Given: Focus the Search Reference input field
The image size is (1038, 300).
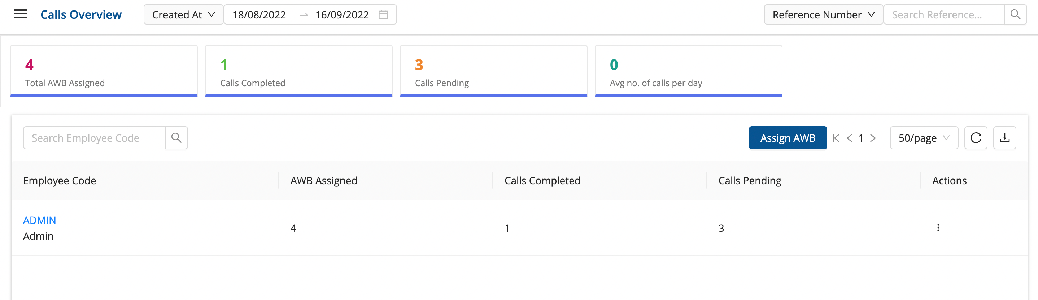Looking at the screenshot, I should (943, 14).
